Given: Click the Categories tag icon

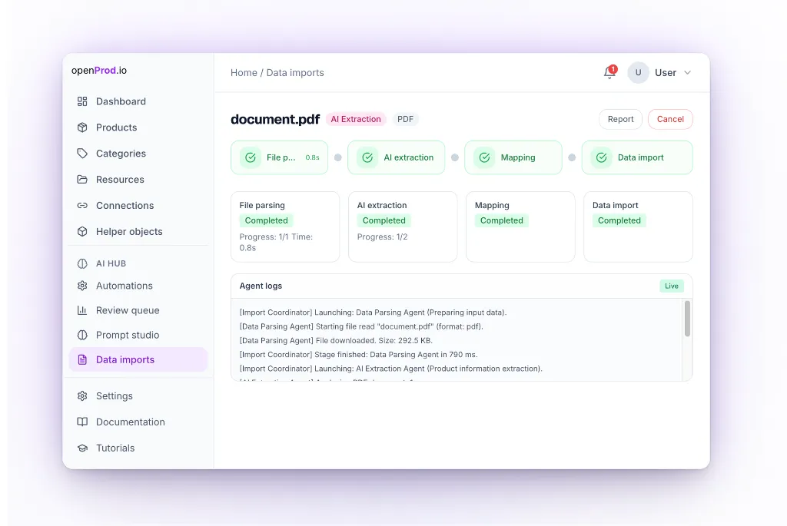Looking at the screenshot, I should click(x=82, y=154).
